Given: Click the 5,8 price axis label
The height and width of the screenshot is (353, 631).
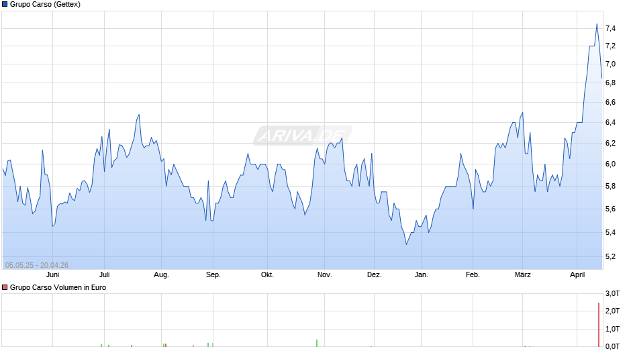Looking at the screenshot, I should pos(610,187).
